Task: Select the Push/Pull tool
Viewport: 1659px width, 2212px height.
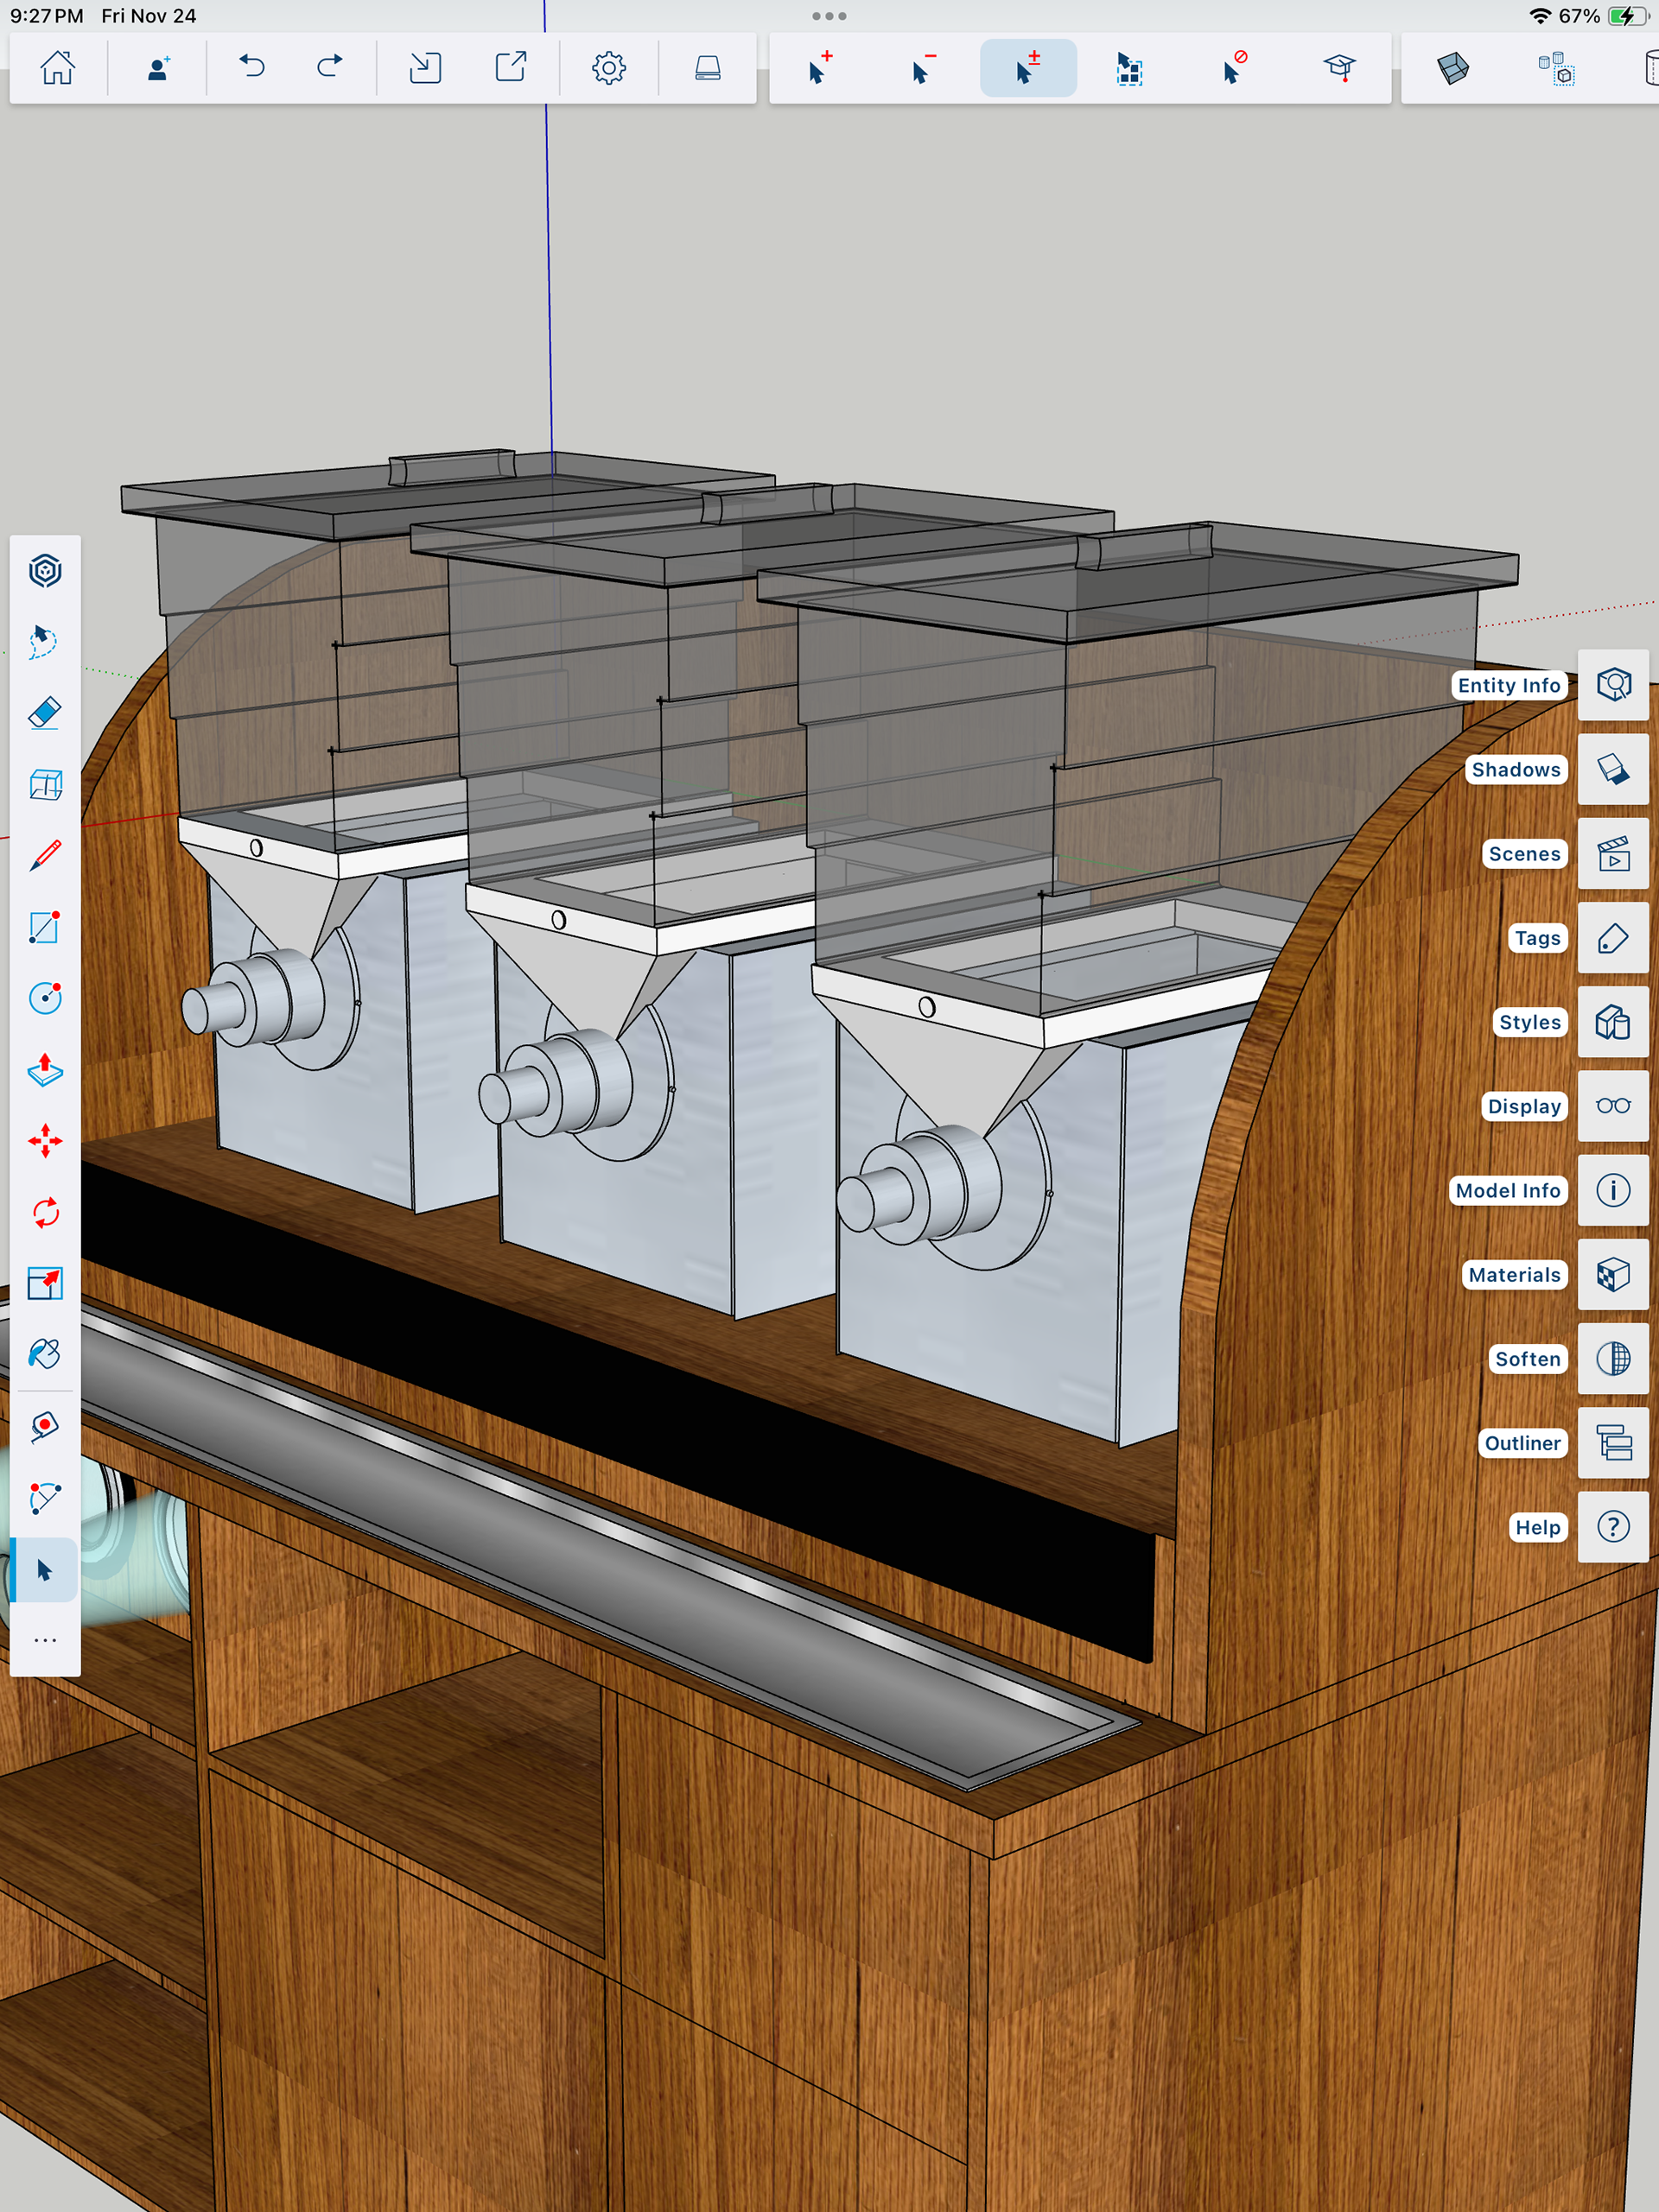Action: [45, 1070]
